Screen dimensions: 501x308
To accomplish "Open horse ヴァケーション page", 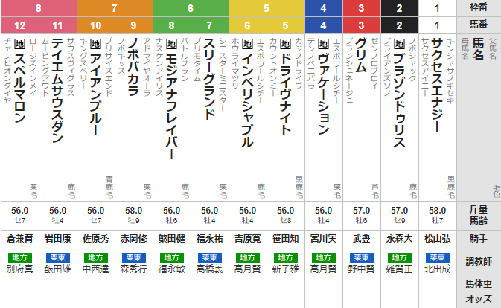I will 323,93.
